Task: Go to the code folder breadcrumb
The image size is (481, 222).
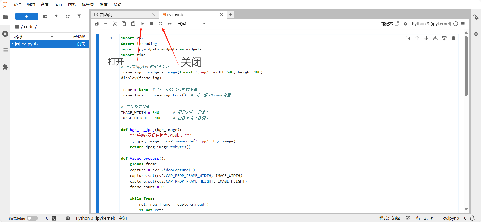Action: click(x=29, y=27)
